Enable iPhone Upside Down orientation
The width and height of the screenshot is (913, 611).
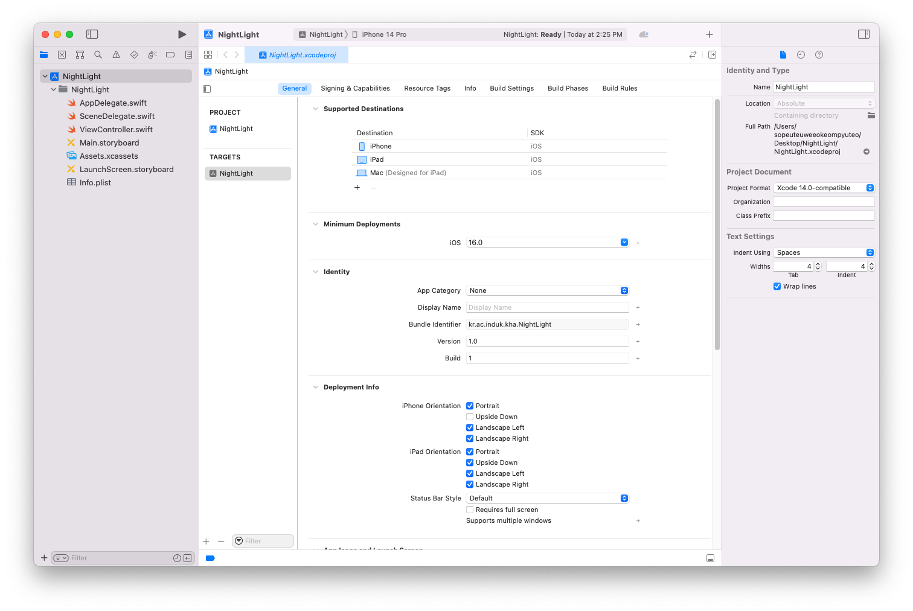pyautogui.click(x=470, y=417)
